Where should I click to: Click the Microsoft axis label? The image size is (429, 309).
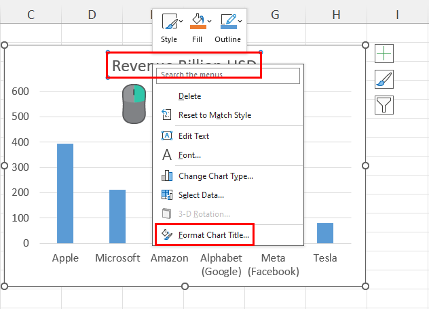(x=117, y=258)
